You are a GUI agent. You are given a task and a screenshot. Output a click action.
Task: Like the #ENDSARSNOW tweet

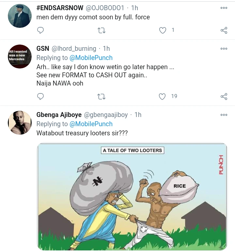coord(163,30)
